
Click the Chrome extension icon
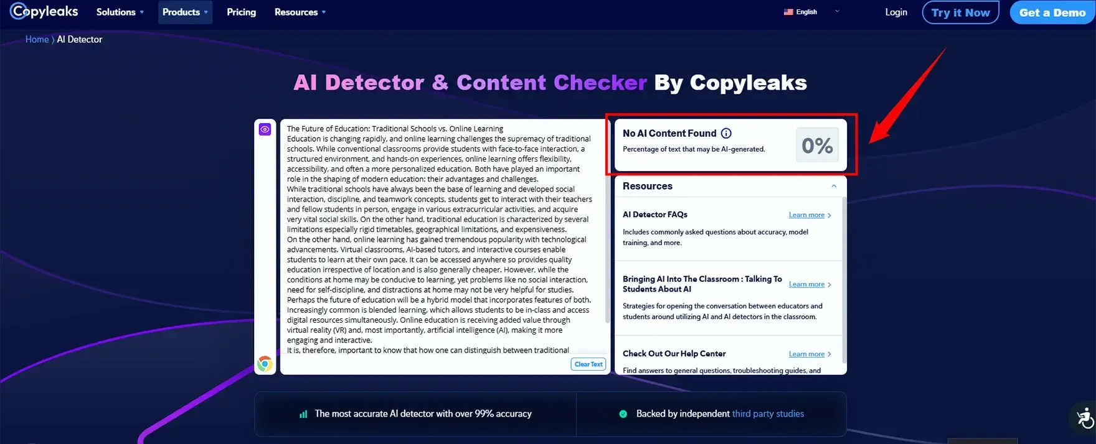[265, 364]
